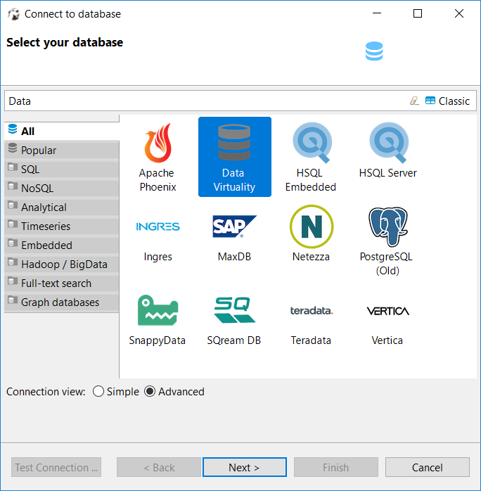Pick the Ingres database icon

158,227
